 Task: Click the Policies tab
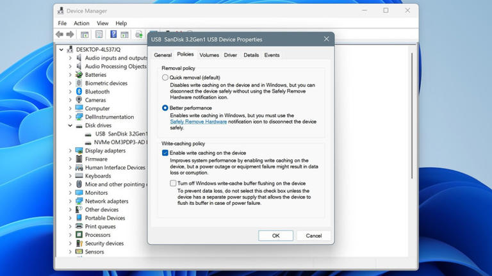pos(185,54)
